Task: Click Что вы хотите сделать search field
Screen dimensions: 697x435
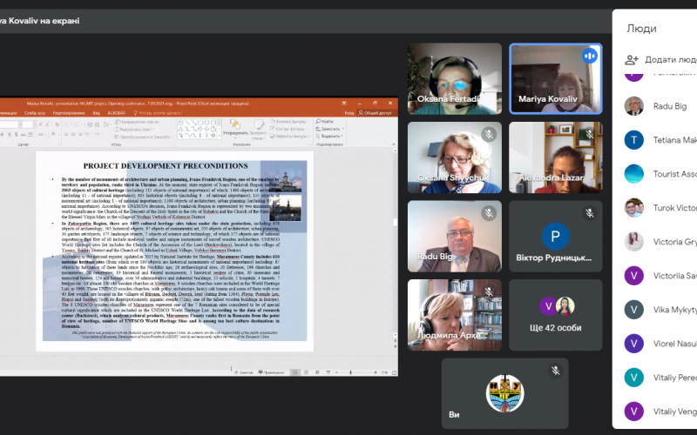Action: (x=159, y=113)
